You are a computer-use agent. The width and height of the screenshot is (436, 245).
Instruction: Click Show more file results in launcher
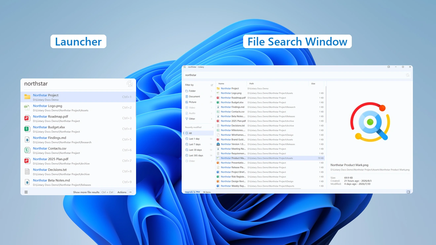(86, 192)
